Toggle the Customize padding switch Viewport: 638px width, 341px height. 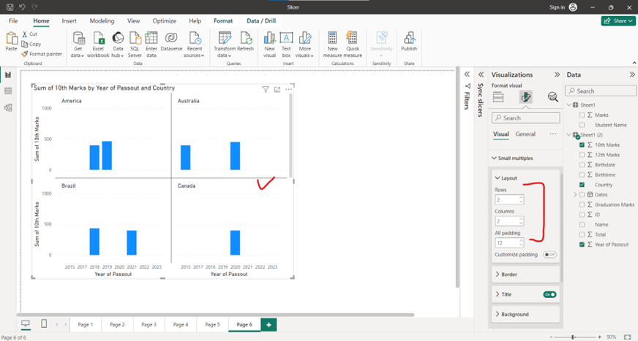pyautogui.click(x=549, y=255)
